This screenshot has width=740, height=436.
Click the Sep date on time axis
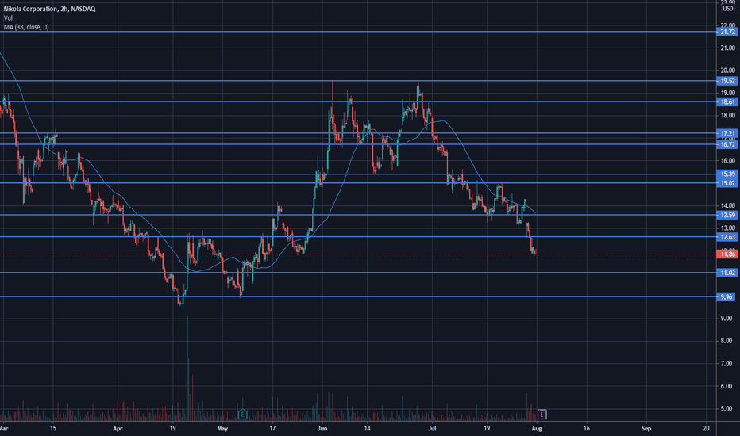(646, 428)
